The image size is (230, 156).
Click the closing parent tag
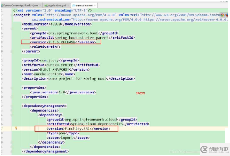coord(31,51)
